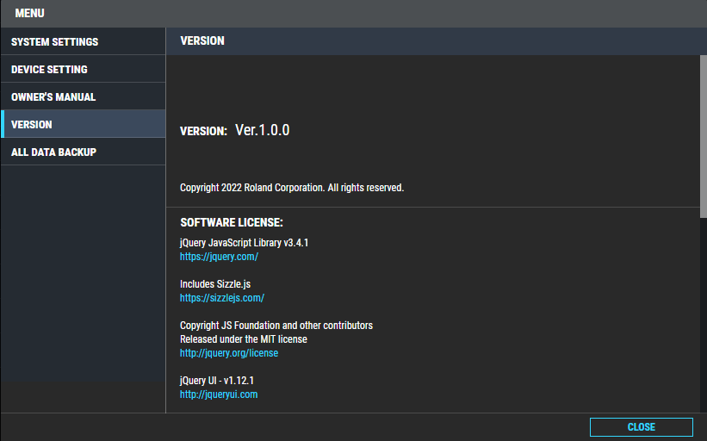Visit the http://jqueryui.com link
This screenshot has width=707, height=441.
pos(219,394)
